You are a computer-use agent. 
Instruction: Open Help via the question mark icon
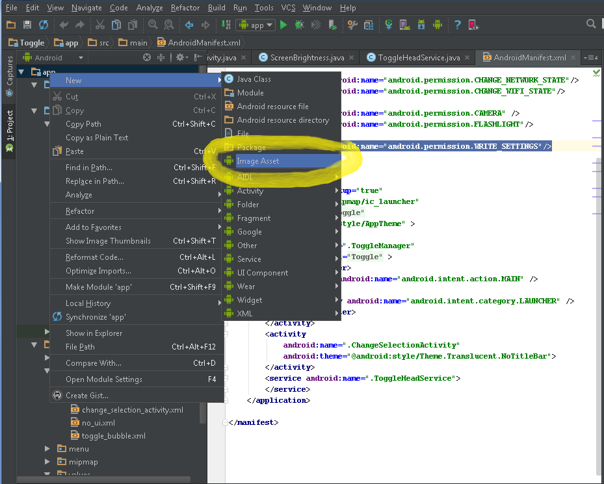pos(457,25)
